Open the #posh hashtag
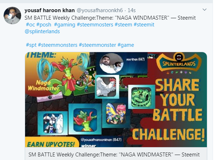 click(x=44, y=25)
